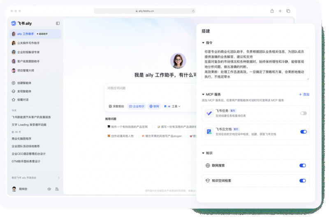The height and width of the screenshot is (219, 329).
Task: Collapse the 知识 section
Action: [x=203, y=153]
